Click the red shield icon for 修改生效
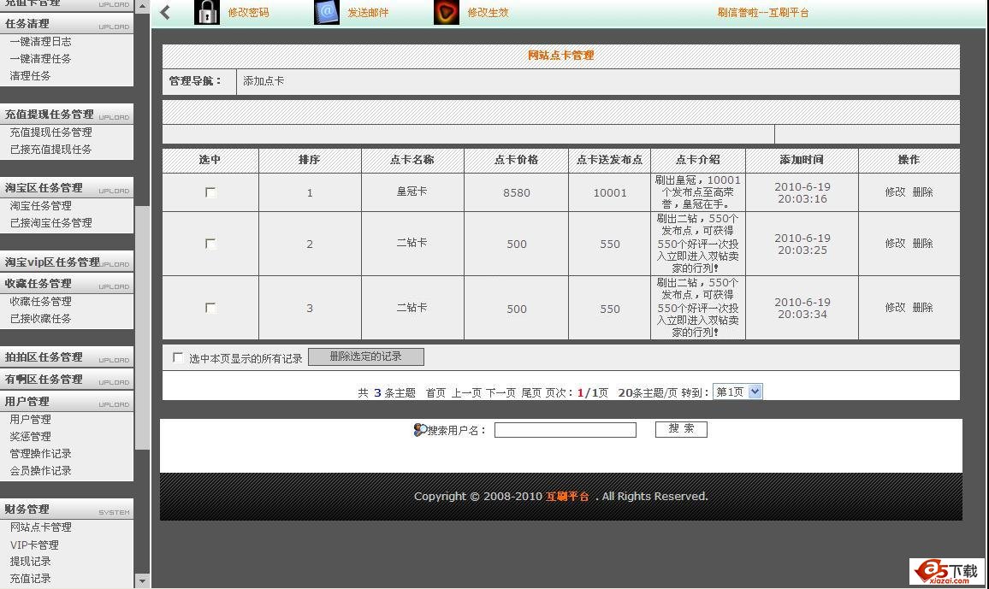 [447, 12]
